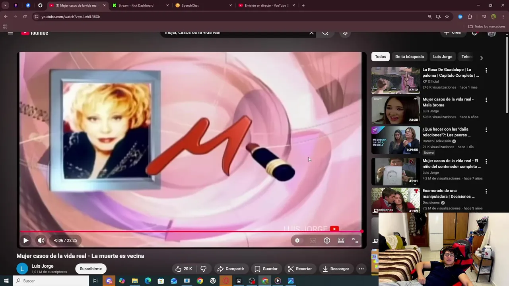Enter fullscreen mode on the video
The height and width of the screenshot is (286, 509).
(355, 240)
